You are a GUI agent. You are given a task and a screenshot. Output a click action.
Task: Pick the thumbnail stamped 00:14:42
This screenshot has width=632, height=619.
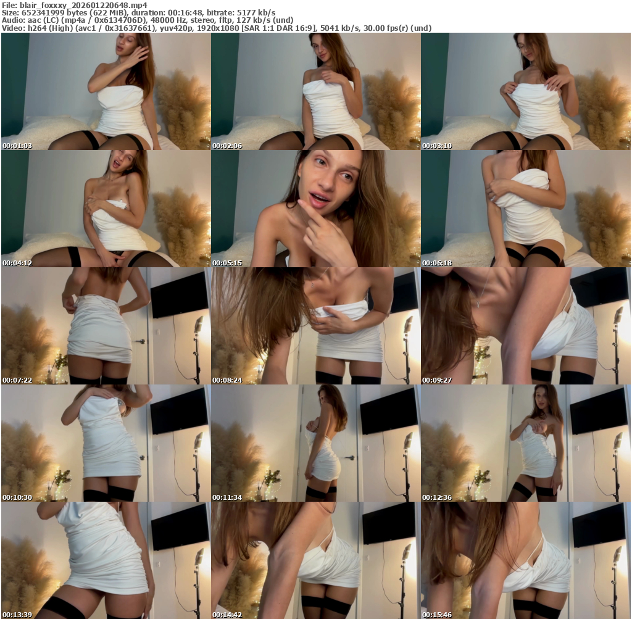[x=315, y=560]
